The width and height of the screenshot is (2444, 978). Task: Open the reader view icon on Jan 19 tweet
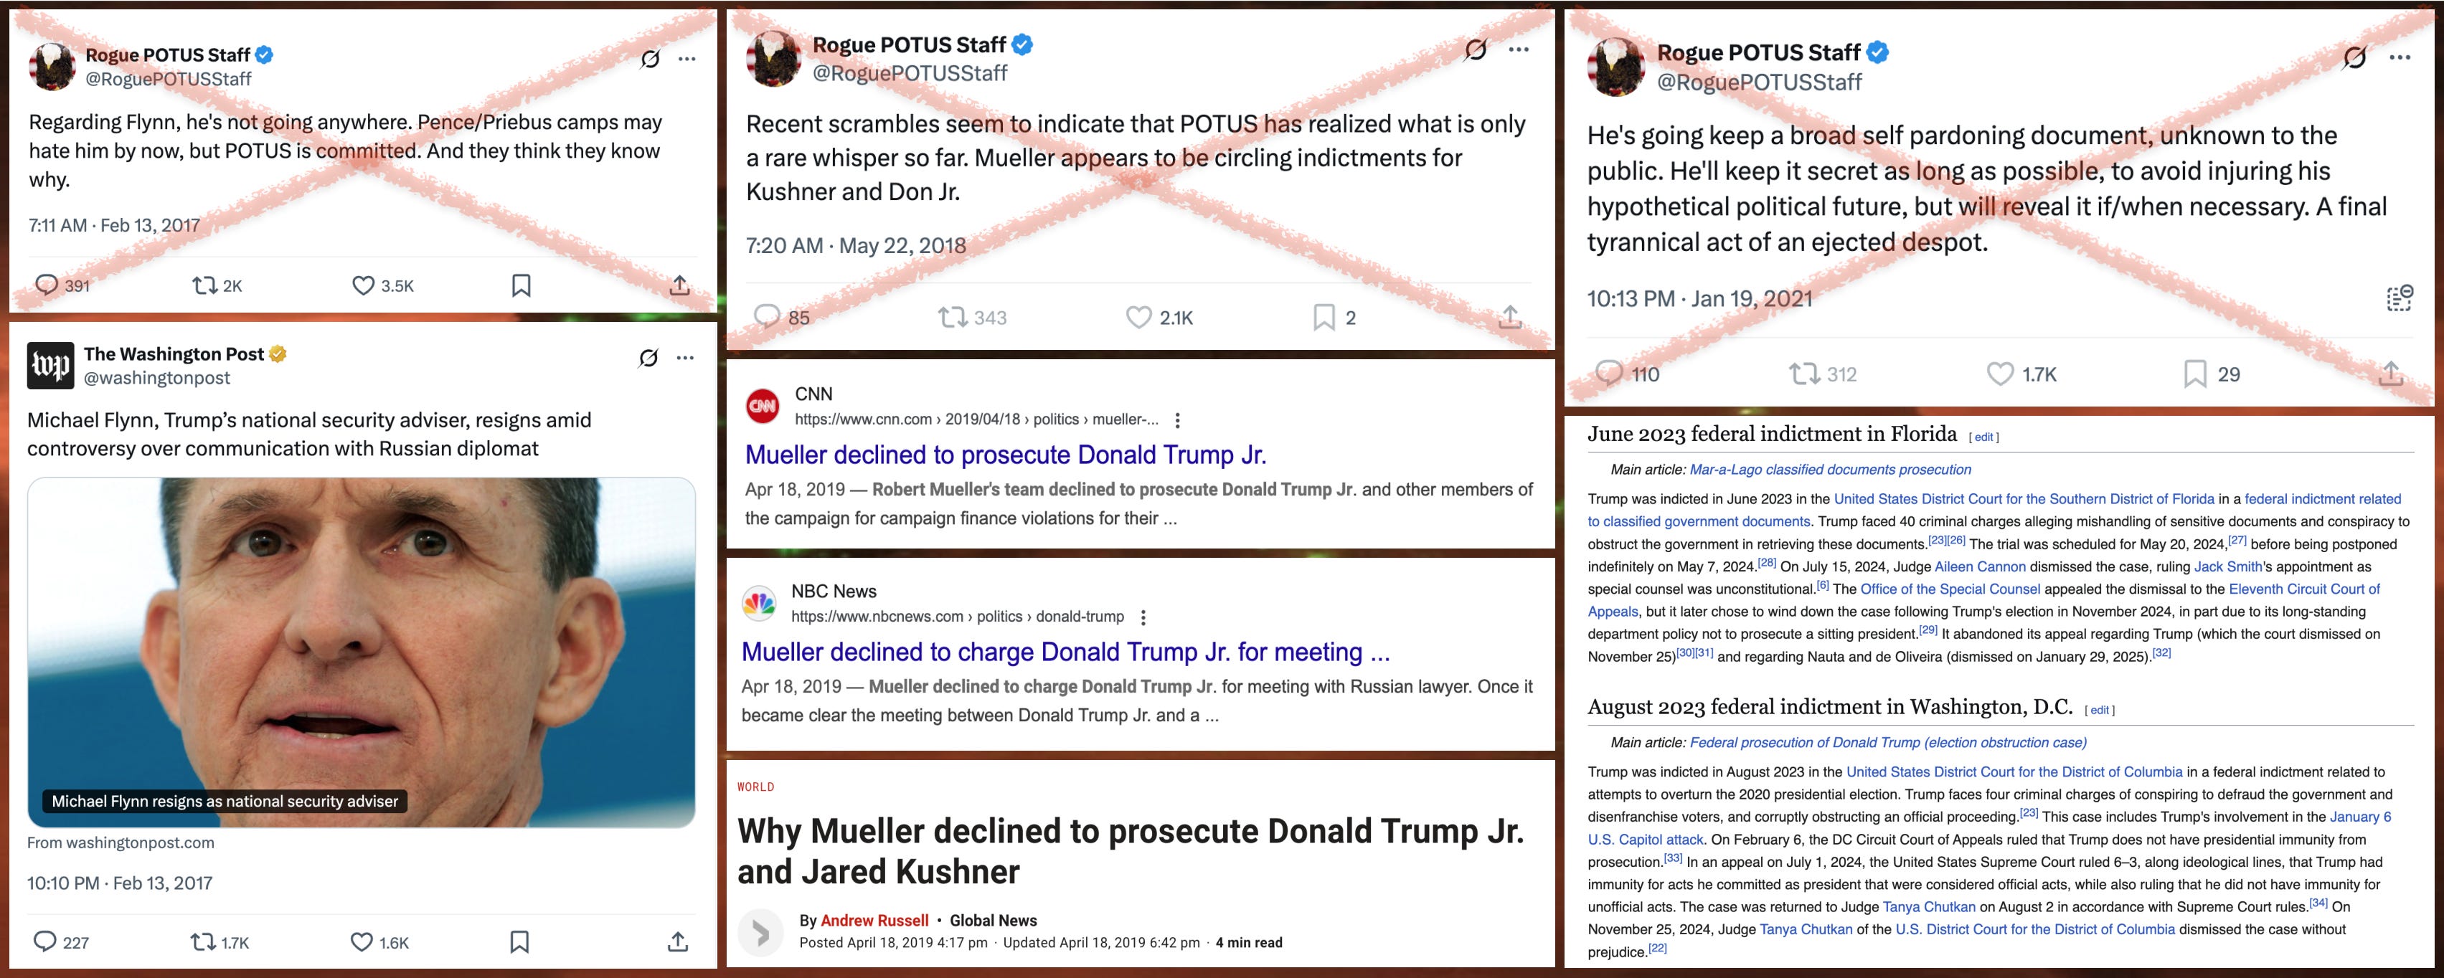pyautogui.click(x=2400, y=298)
